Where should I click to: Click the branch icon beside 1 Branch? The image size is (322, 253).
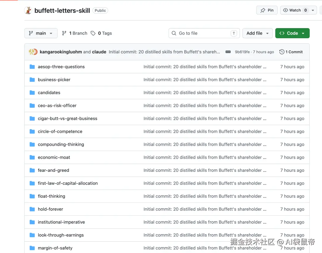(64, 33)
